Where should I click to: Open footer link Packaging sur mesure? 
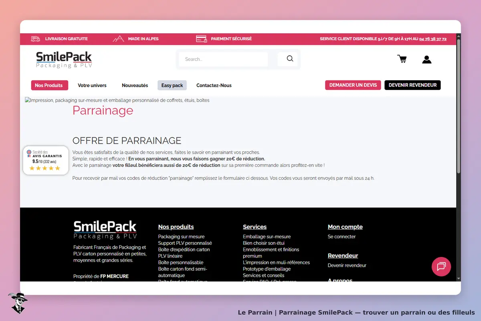181,237
